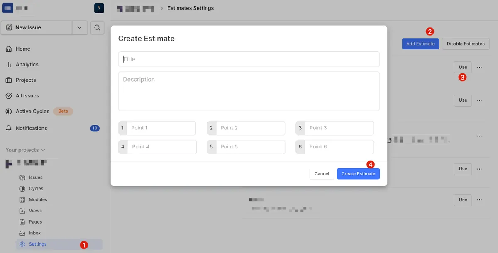This screenshot has height=253, width=498.
Task: Open Analytics from the sidebar
Action: click(x=27, y=65)
